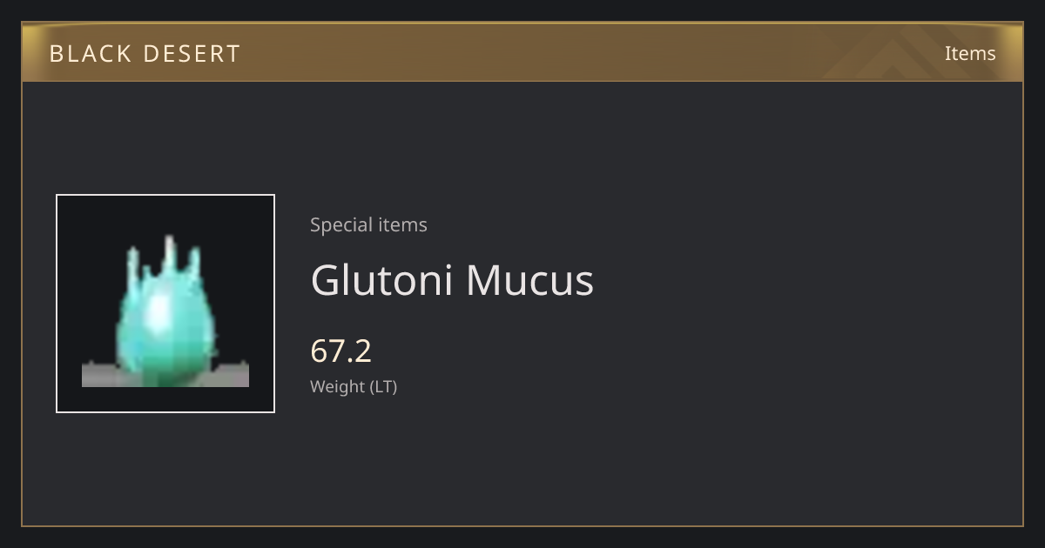The height and width of the screenshot is (548, 1045).
Task: Click the Weight (LT) label
Action: click(x=354, y=386)
